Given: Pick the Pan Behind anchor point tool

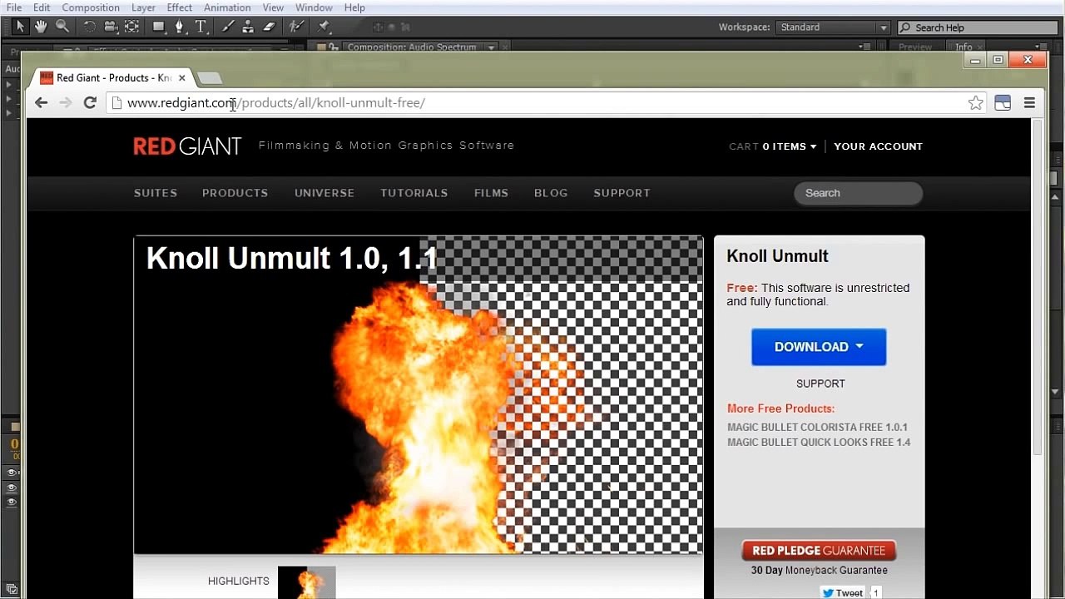Looking at the screenshot, I should tap(131, 27).
